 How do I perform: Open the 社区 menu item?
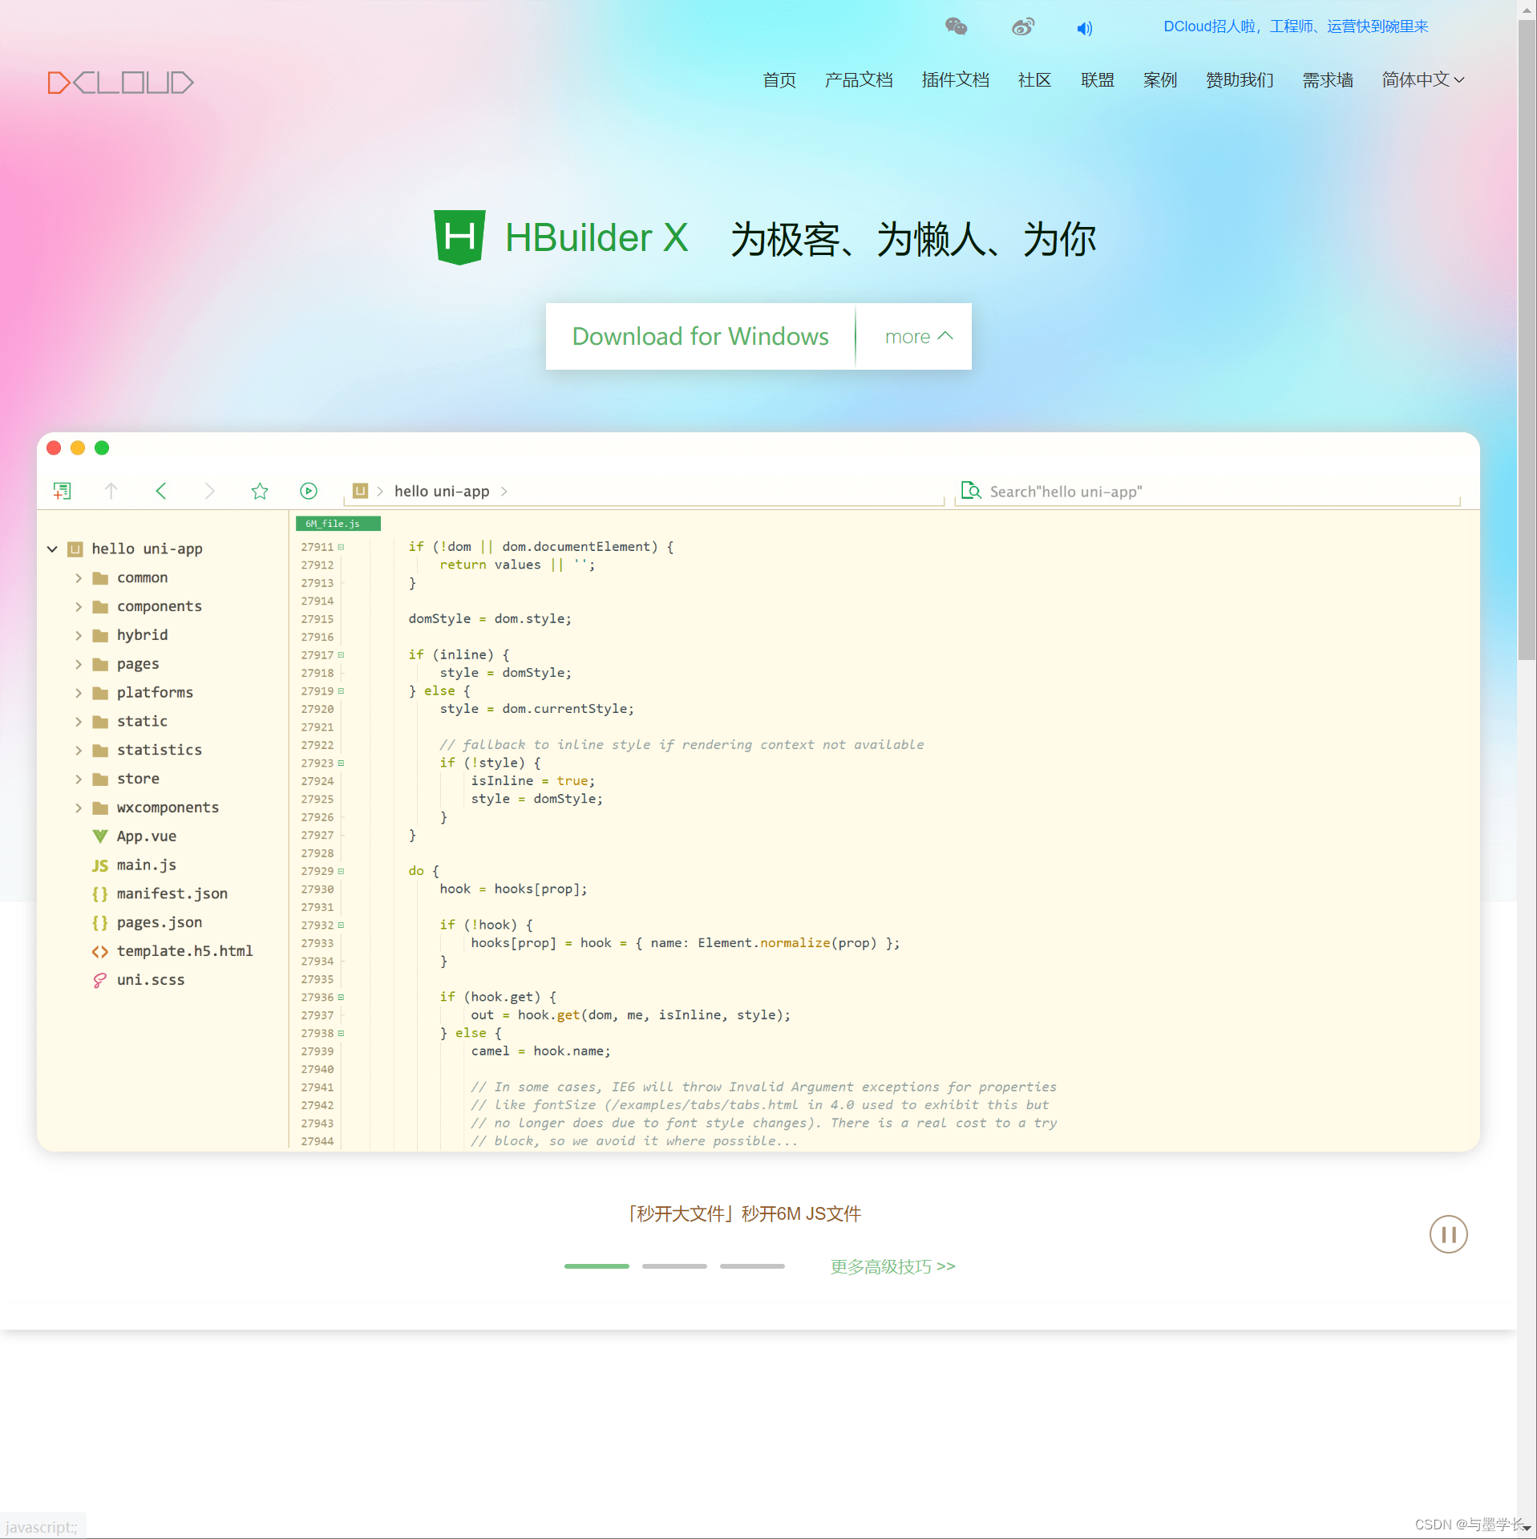[1034, 80]
